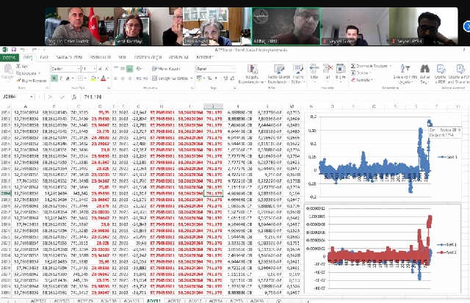Viewport: 470px width, 303px height.
Task: Toggle Bold (K) formatting
Action: point(54,79)
